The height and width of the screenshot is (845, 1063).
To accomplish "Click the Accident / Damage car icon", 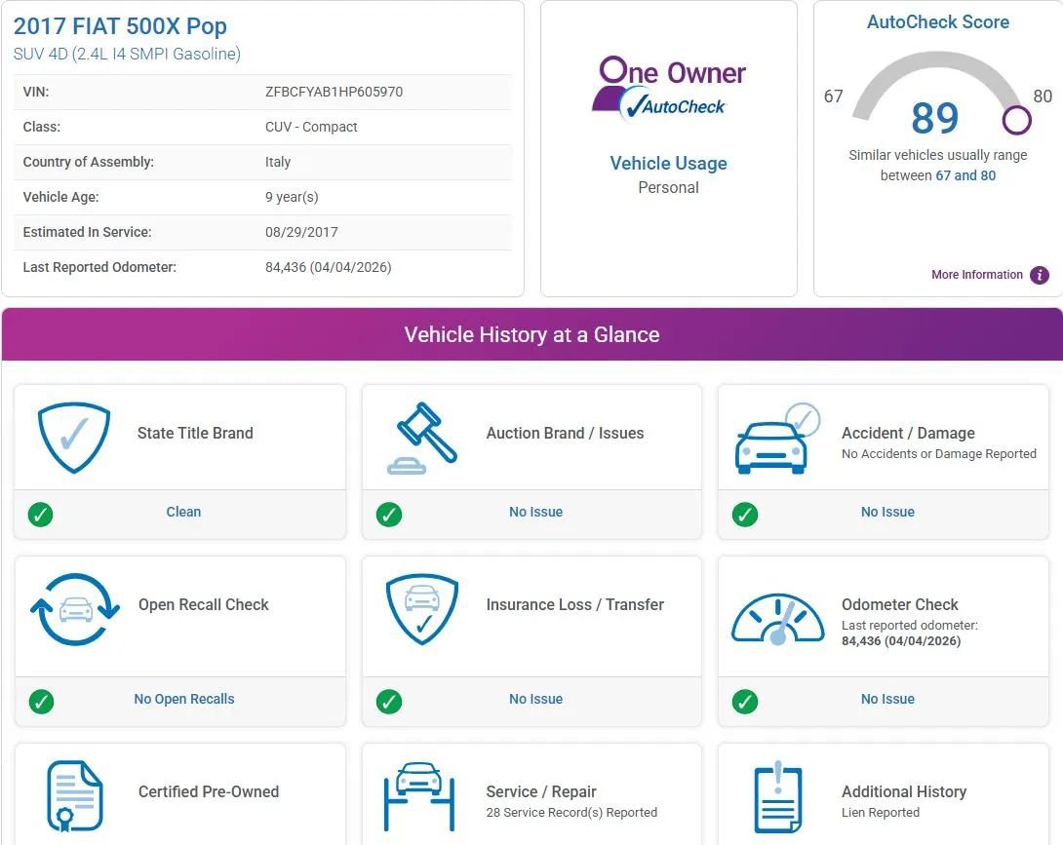I will point(775,440).
